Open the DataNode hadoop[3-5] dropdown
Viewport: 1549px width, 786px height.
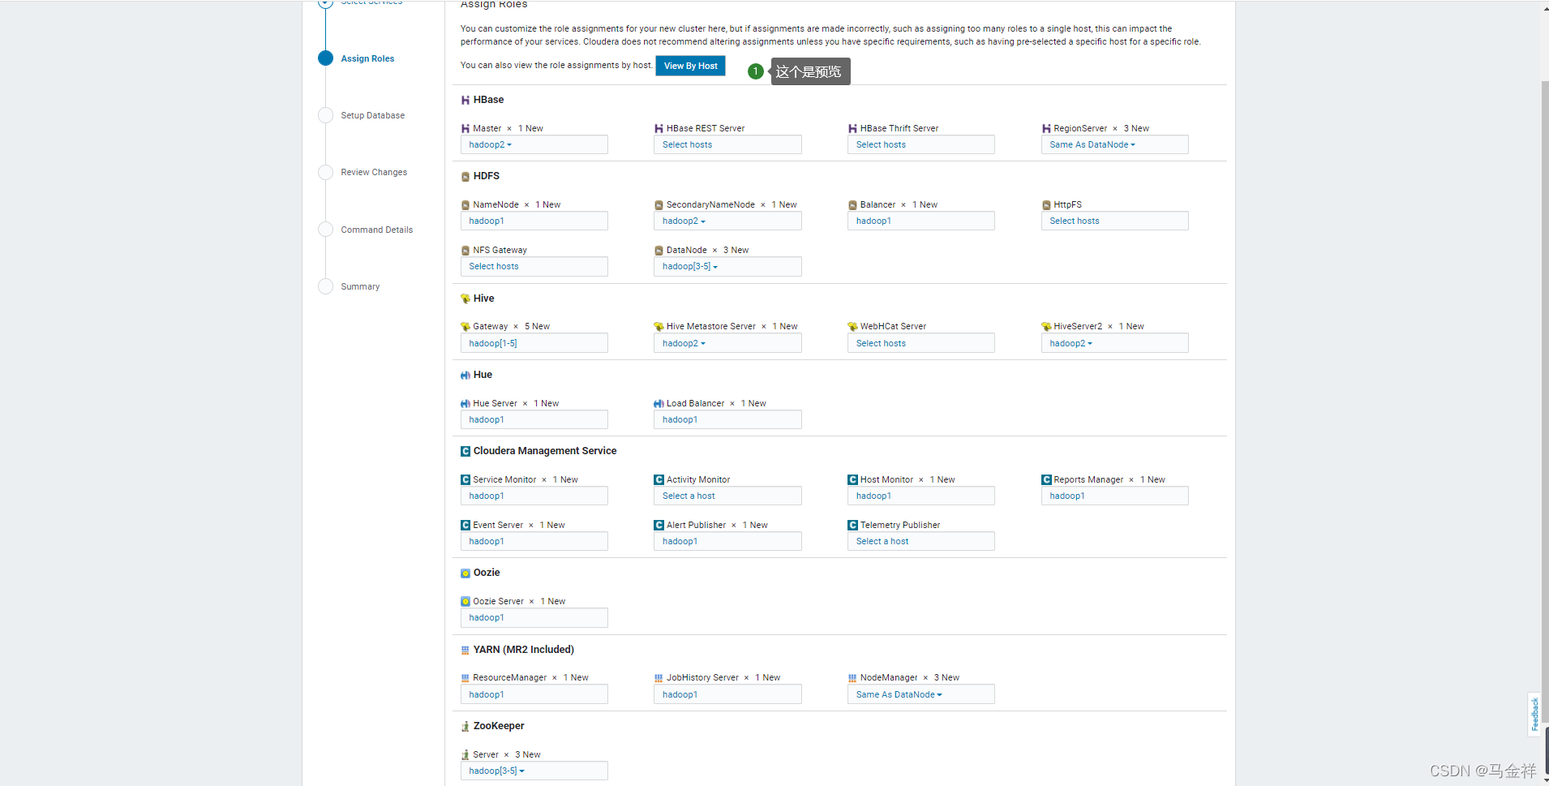tap(727, 266)
